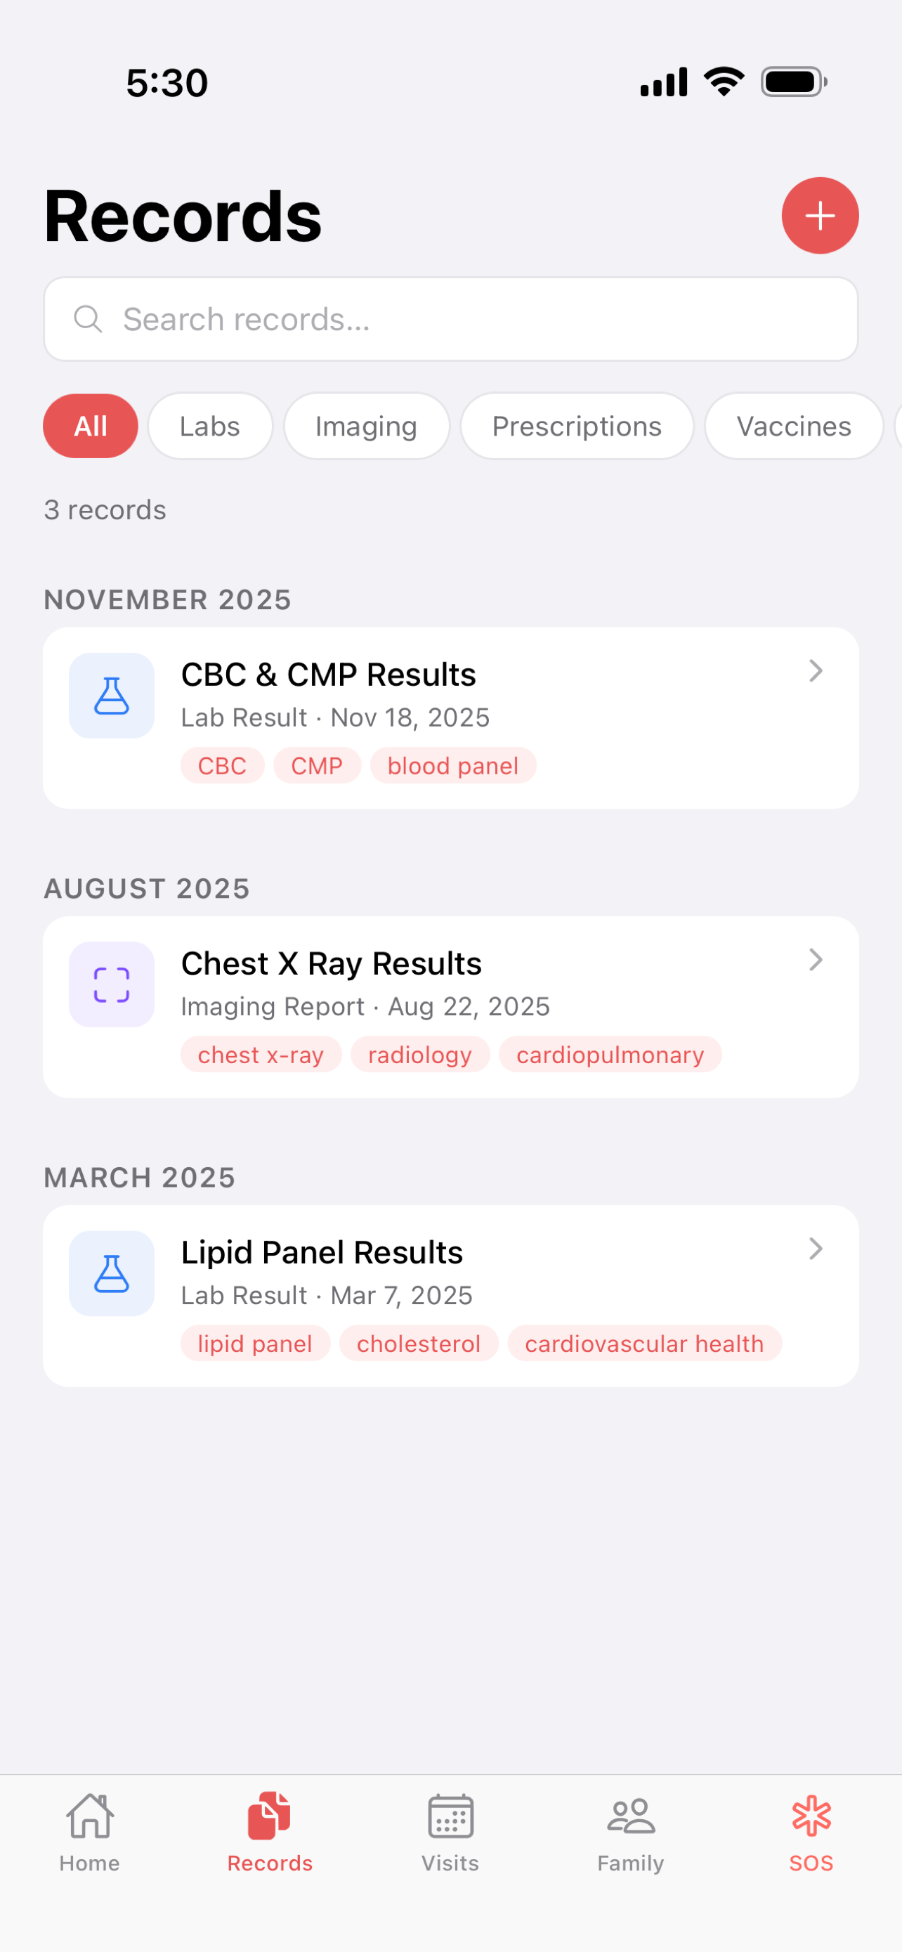
Task: Click the scan frame icon on Chest X Ray
Action: [111, 984]
